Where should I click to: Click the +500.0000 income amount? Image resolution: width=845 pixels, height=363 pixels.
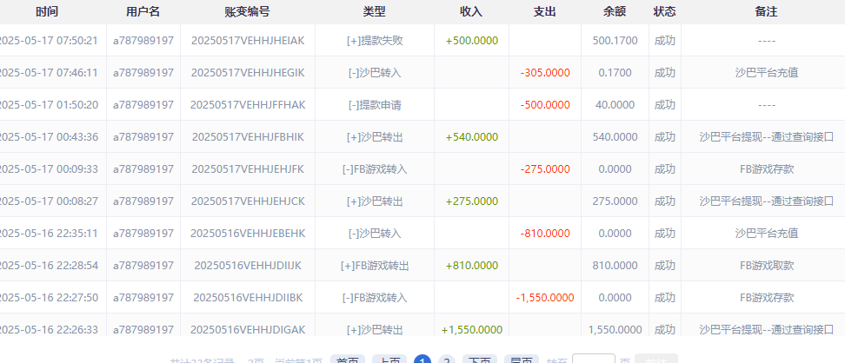click(471, 41)
